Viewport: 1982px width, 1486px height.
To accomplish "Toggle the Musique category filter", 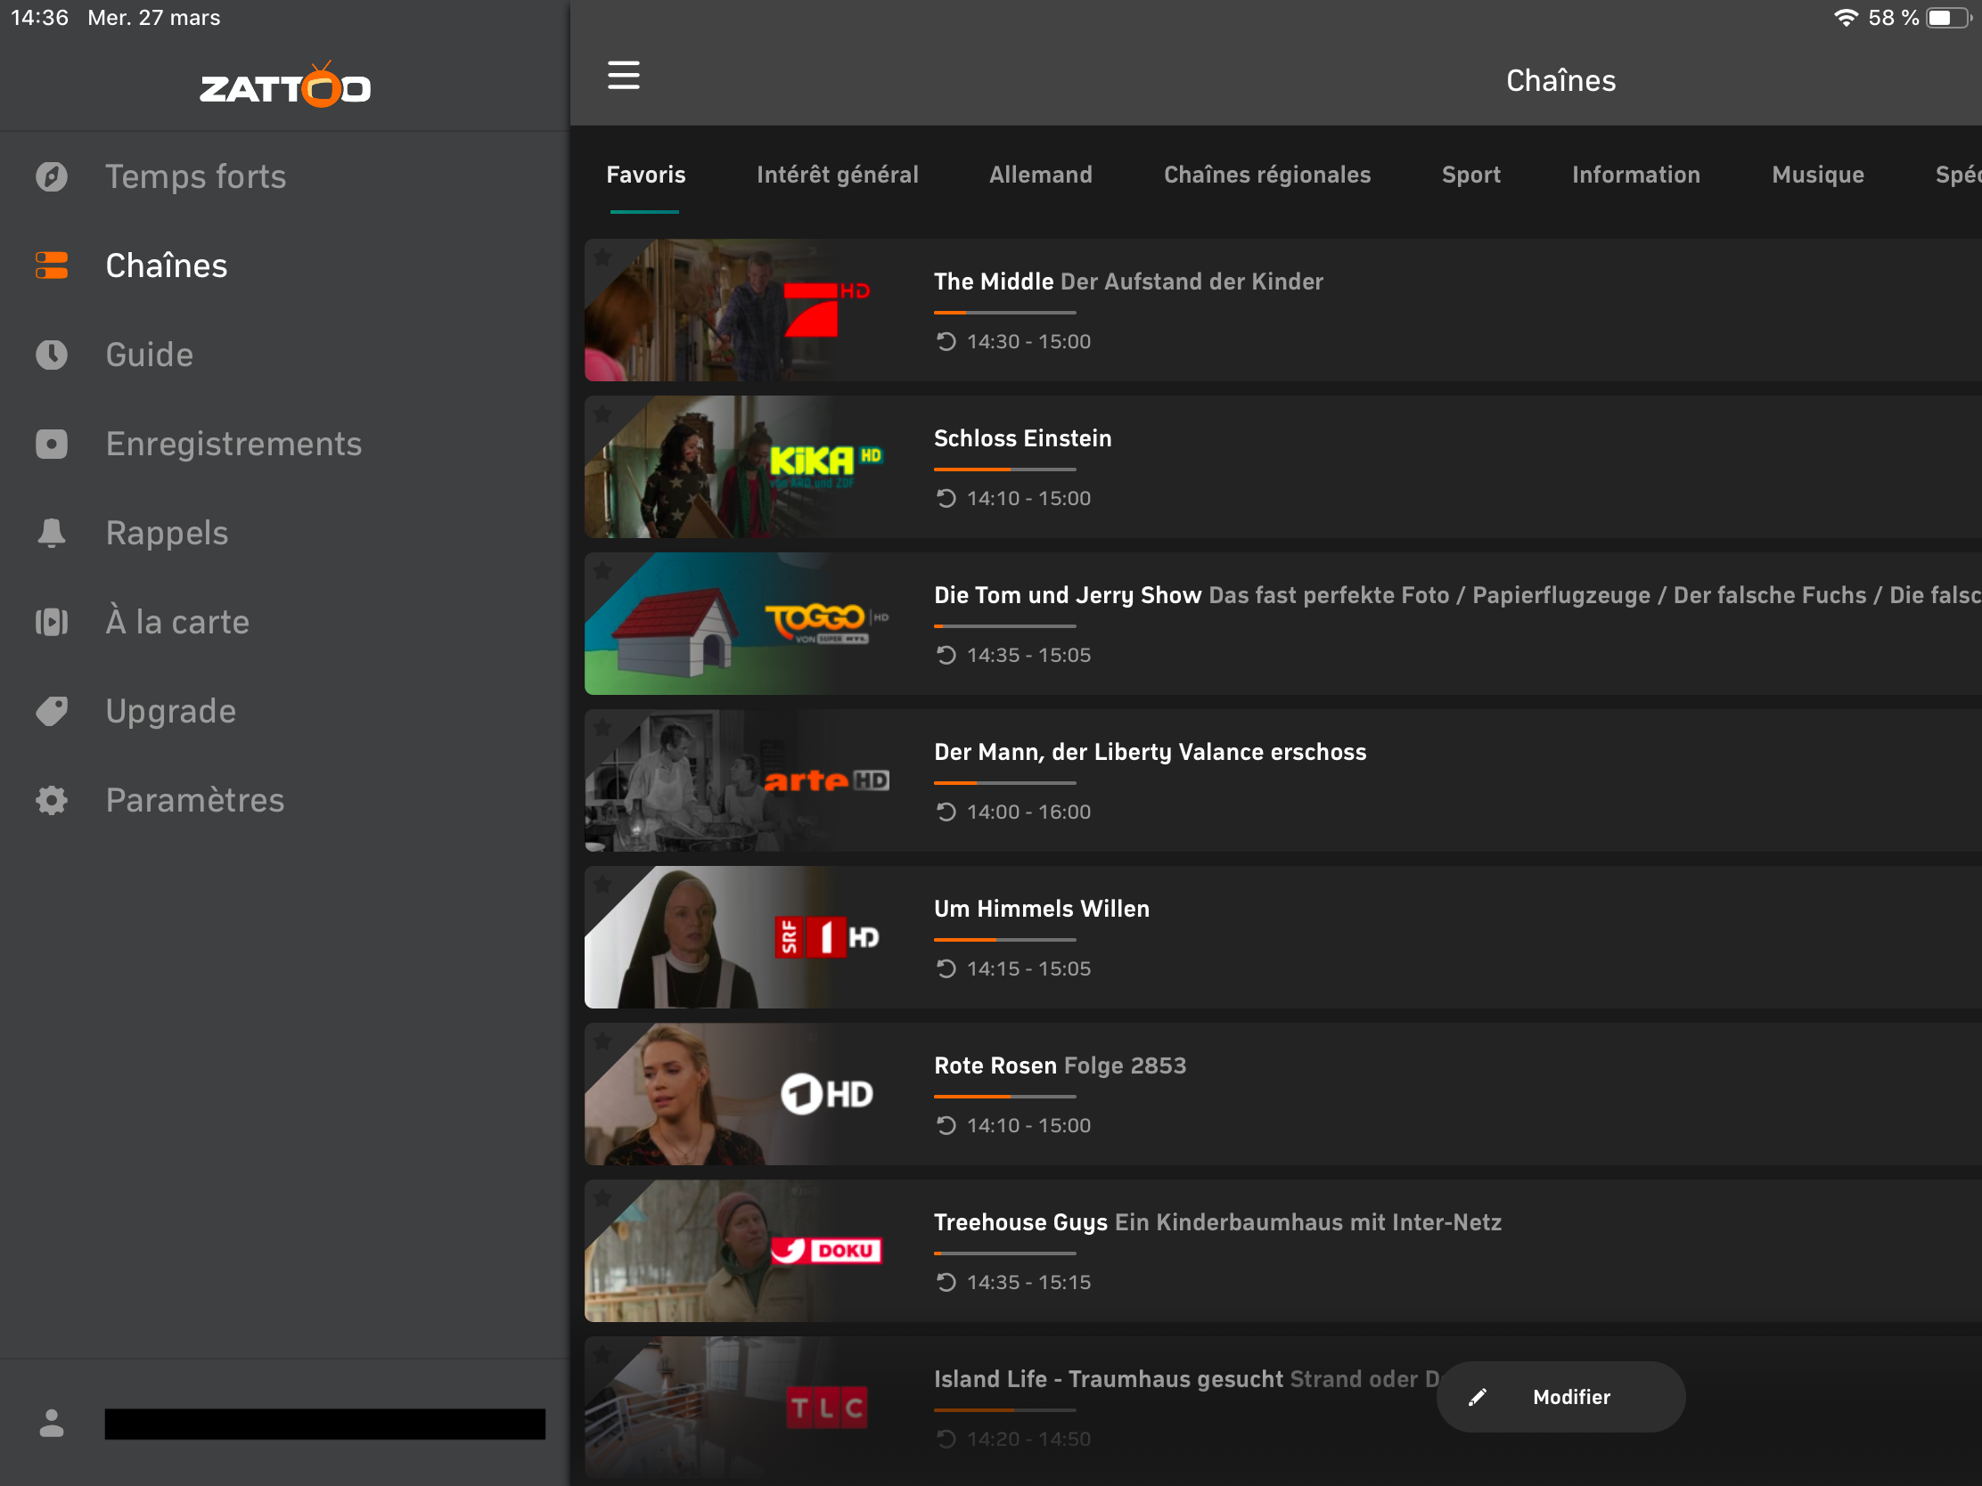I will [1820, 173].
